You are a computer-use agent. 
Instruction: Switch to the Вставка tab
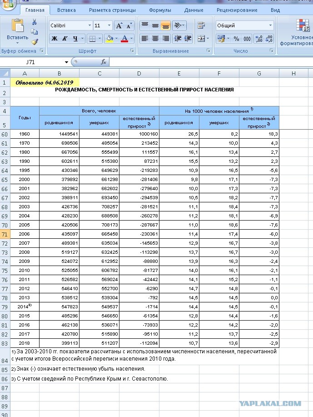pyautogui.click(x=66, y=10)
